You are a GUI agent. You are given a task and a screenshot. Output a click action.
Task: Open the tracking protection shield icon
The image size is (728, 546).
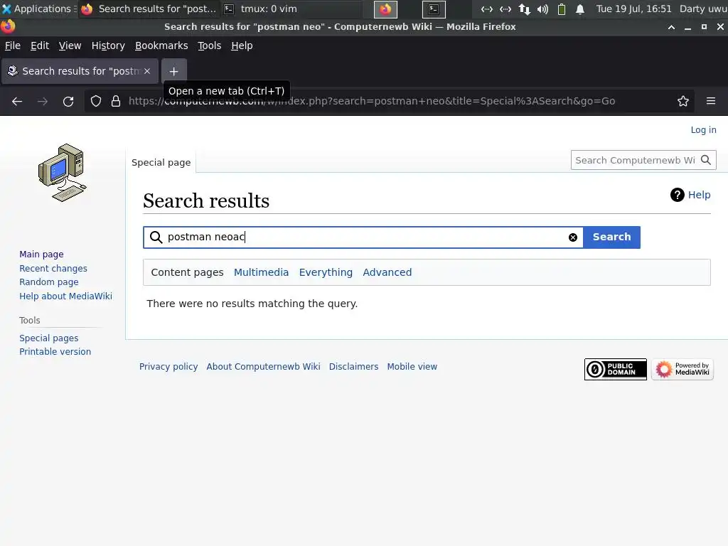point(96,101)
